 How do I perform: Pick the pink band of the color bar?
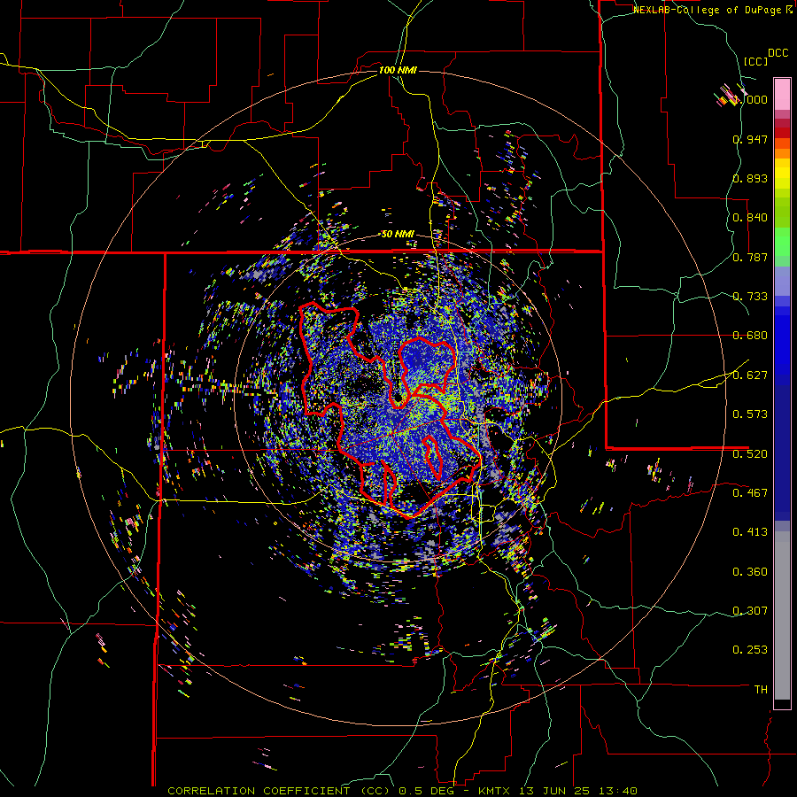click(x=782, y=94)
